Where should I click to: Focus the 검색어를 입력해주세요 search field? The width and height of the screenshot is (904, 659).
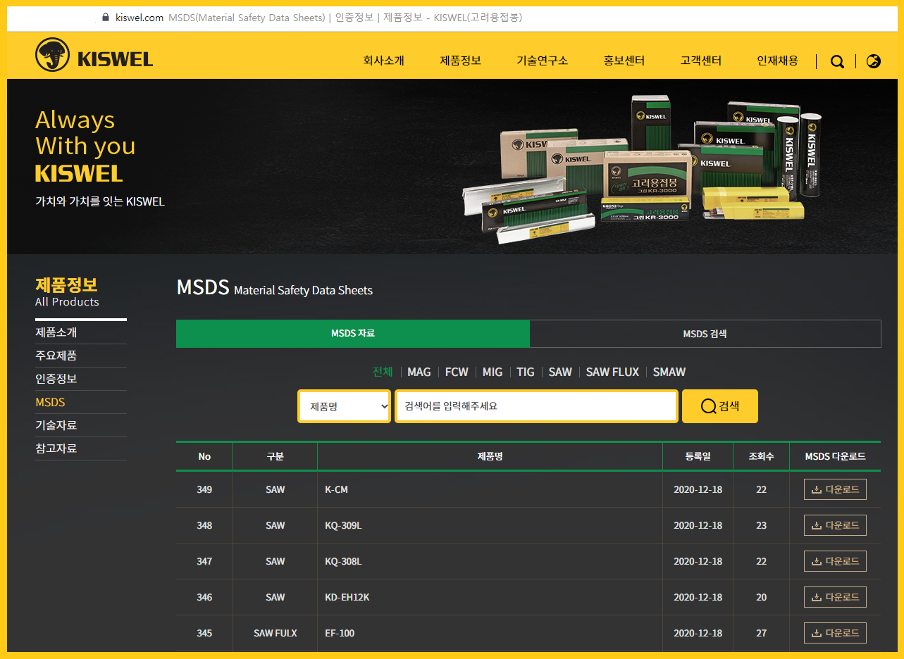click(536, 406)
